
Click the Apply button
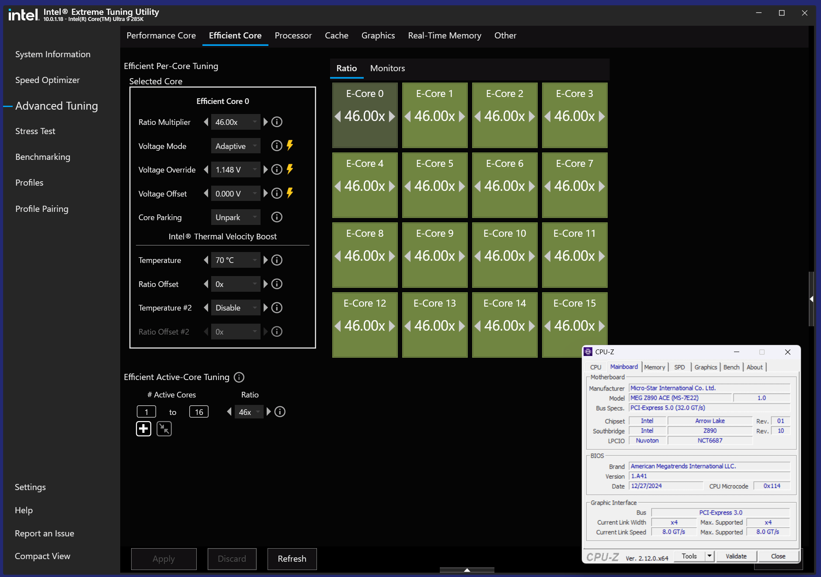coord(164,559)
